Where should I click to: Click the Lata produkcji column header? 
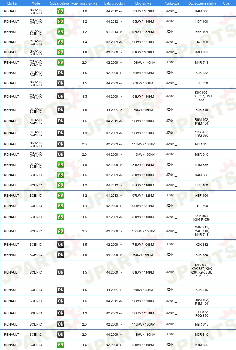115,3
